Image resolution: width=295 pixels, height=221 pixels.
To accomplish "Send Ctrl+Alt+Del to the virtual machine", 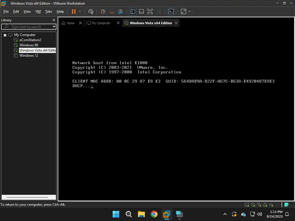I will (91, 12).
